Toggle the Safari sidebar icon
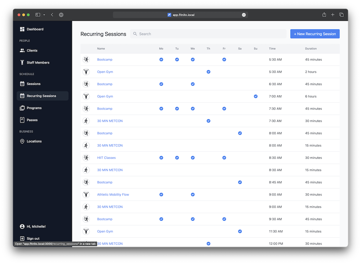This screenshot has width=361, height=264. click(x=38, y=15)
